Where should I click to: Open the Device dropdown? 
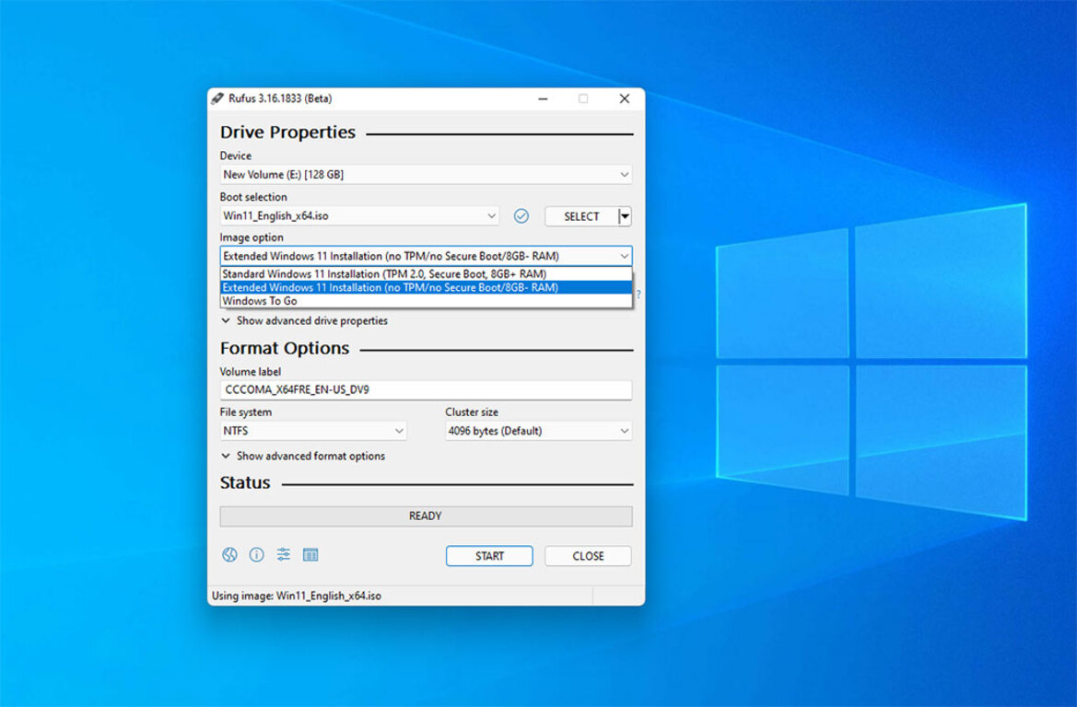[426, 174]
